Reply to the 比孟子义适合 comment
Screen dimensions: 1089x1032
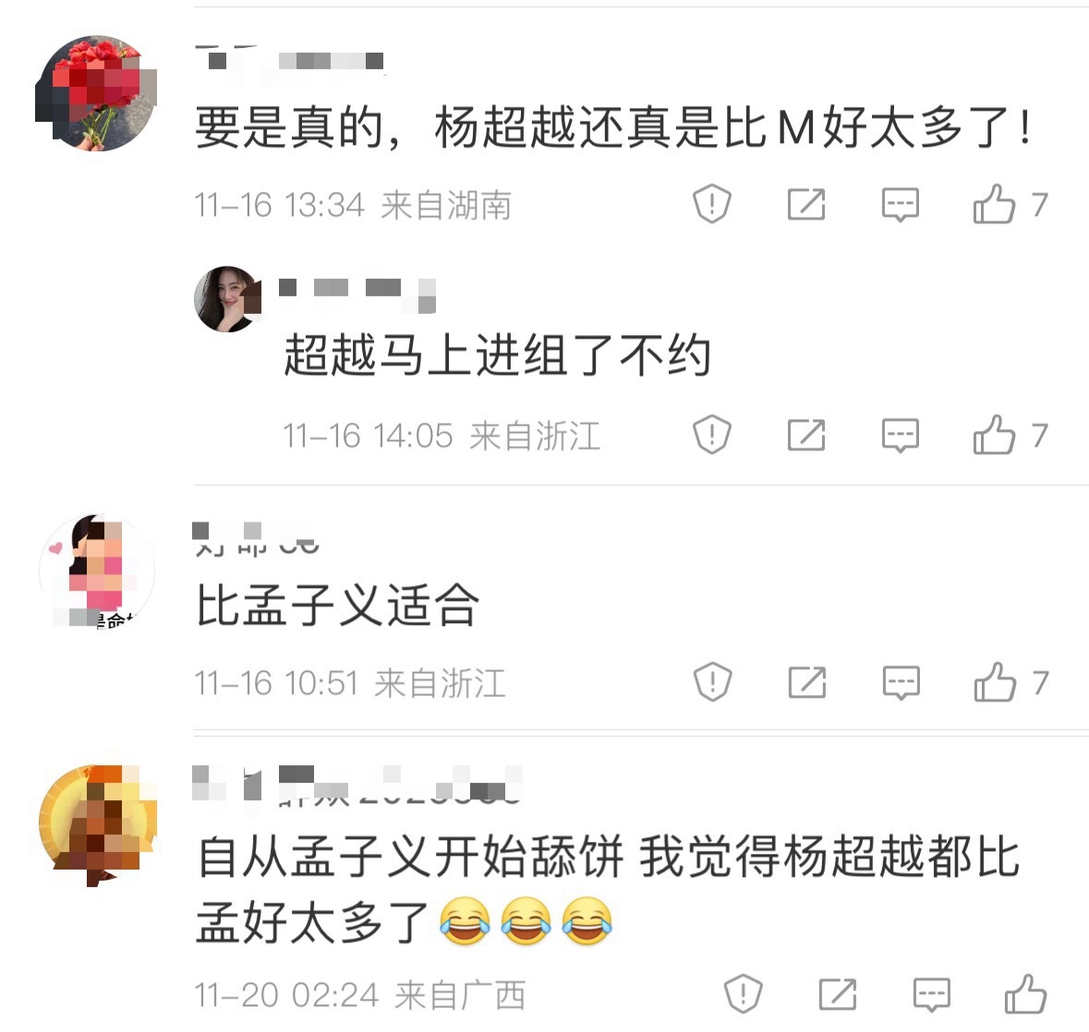[x=901, y=683]
